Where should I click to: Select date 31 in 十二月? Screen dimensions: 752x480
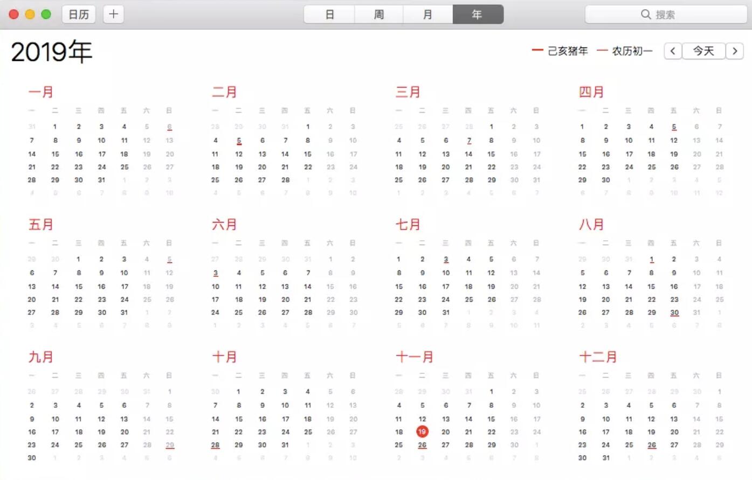pos(606,458)
